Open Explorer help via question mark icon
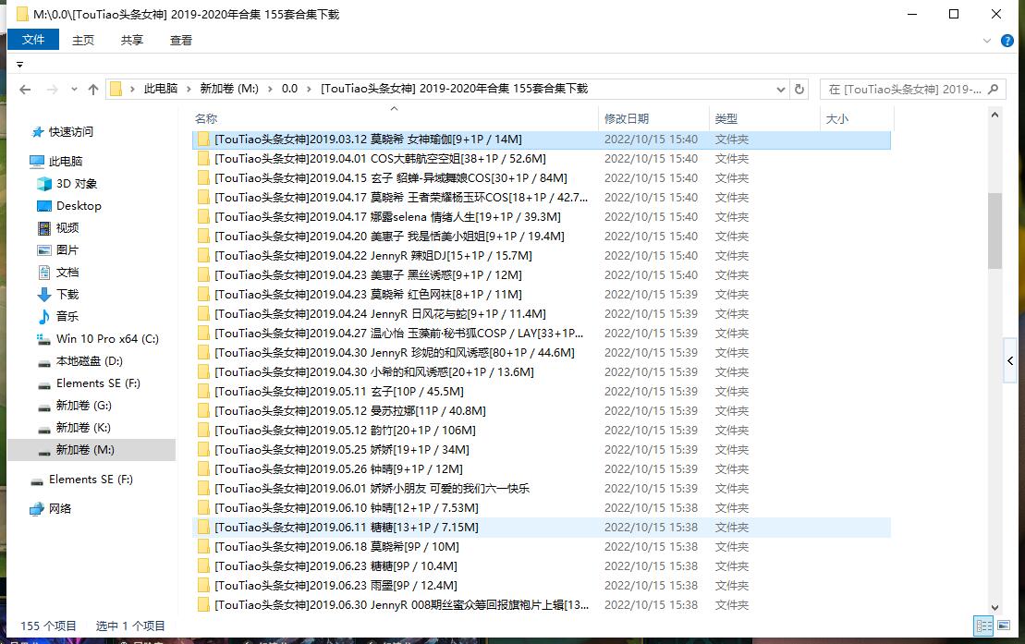The width and height of the screenshot is (1025, 644). coord(1007,41)
